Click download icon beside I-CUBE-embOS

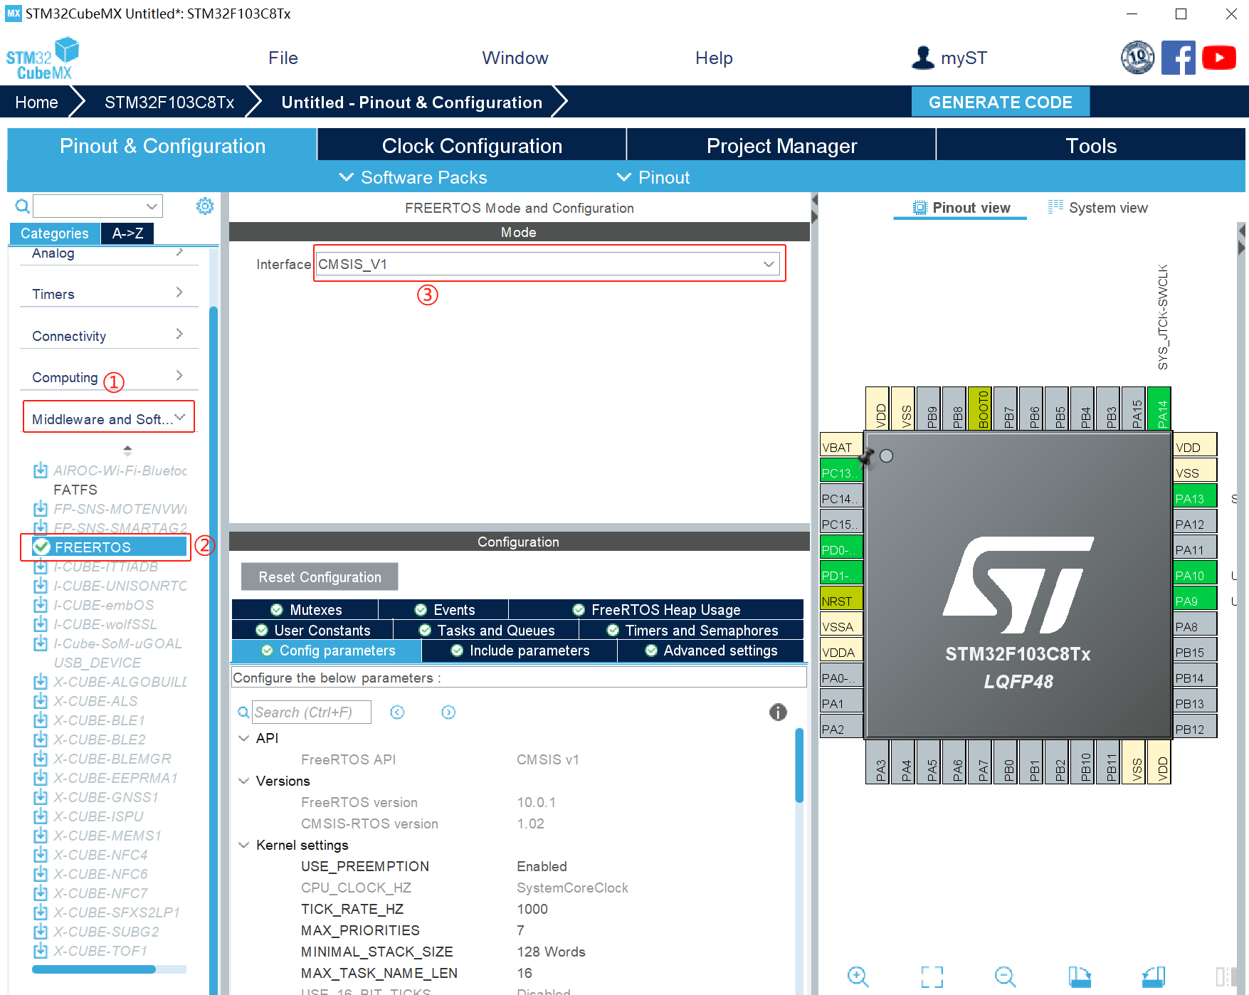pyautogui.click(x=41, y=605)
